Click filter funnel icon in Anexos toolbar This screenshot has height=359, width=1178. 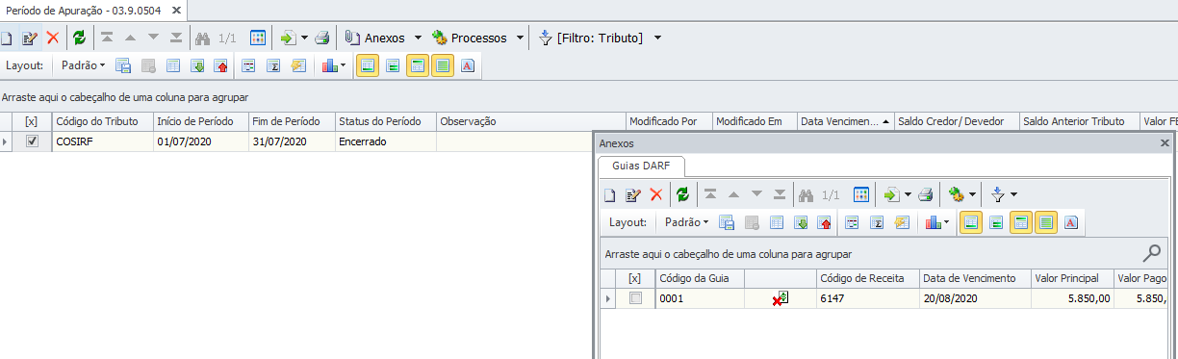[998, 194]
